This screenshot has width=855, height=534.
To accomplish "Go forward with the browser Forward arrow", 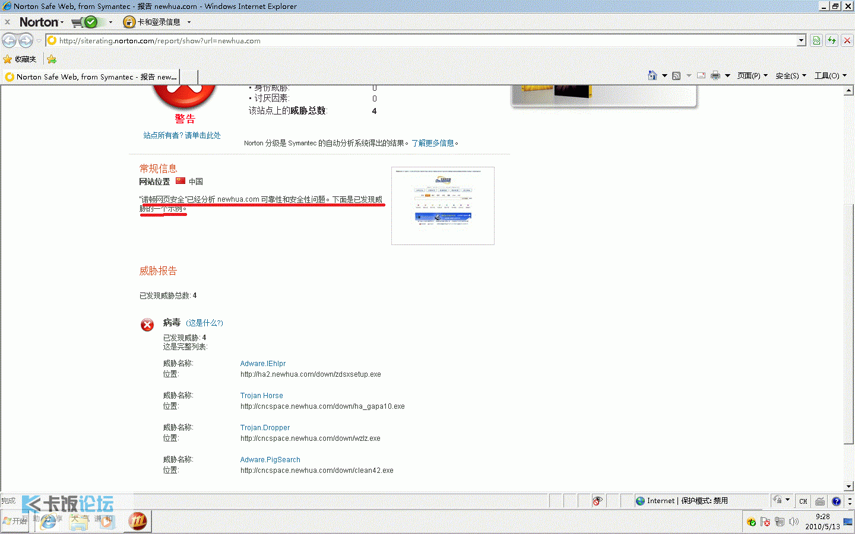I will click(26, 40).
